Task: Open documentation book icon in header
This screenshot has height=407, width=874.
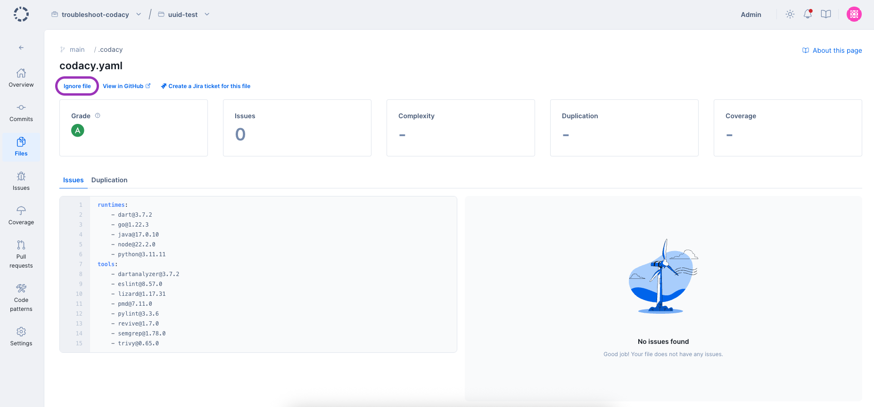Action: (x=826, y=14)
